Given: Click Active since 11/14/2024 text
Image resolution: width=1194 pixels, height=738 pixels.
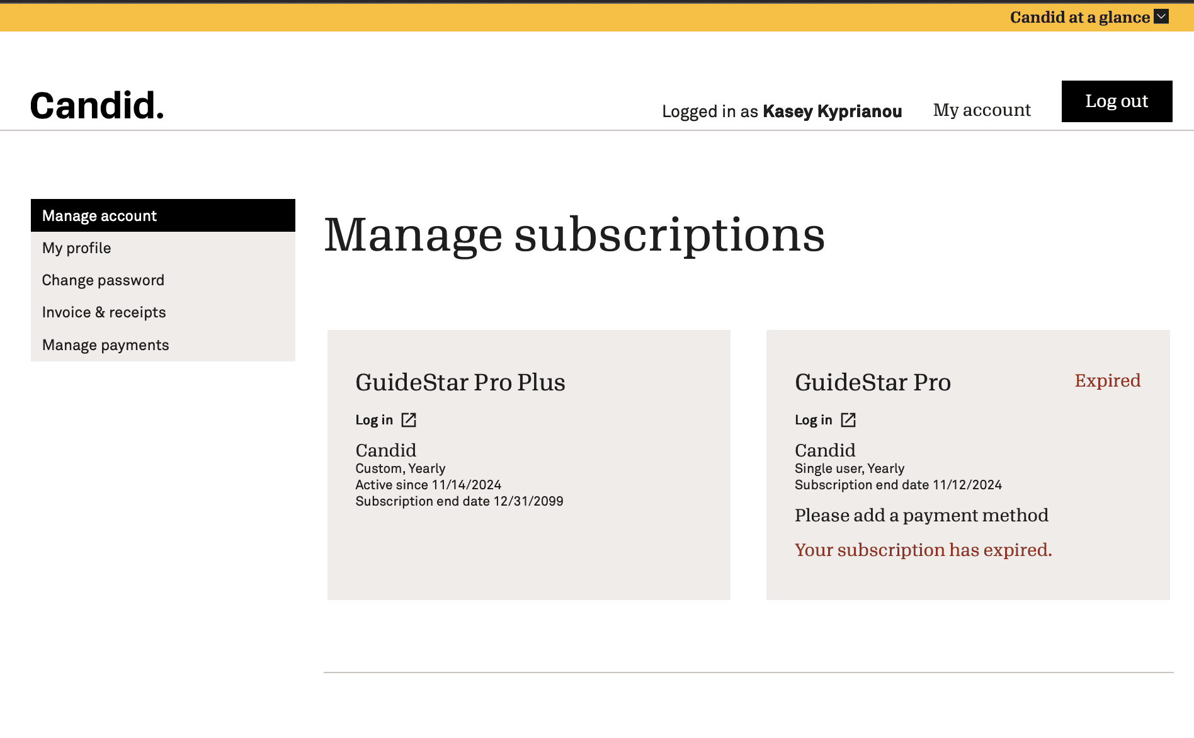Looking at the screenshot, I should coord(428,485).
